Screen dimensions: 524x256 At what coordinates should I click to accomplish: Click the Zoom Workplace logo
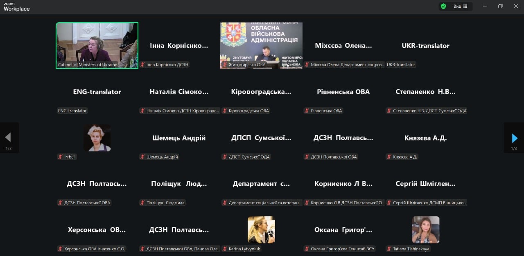[x=17, y=7]
